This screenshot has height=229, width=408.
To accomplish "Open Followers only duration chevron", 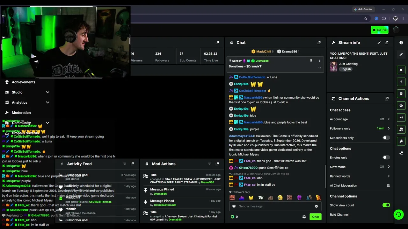I will (x=389, y=128).
